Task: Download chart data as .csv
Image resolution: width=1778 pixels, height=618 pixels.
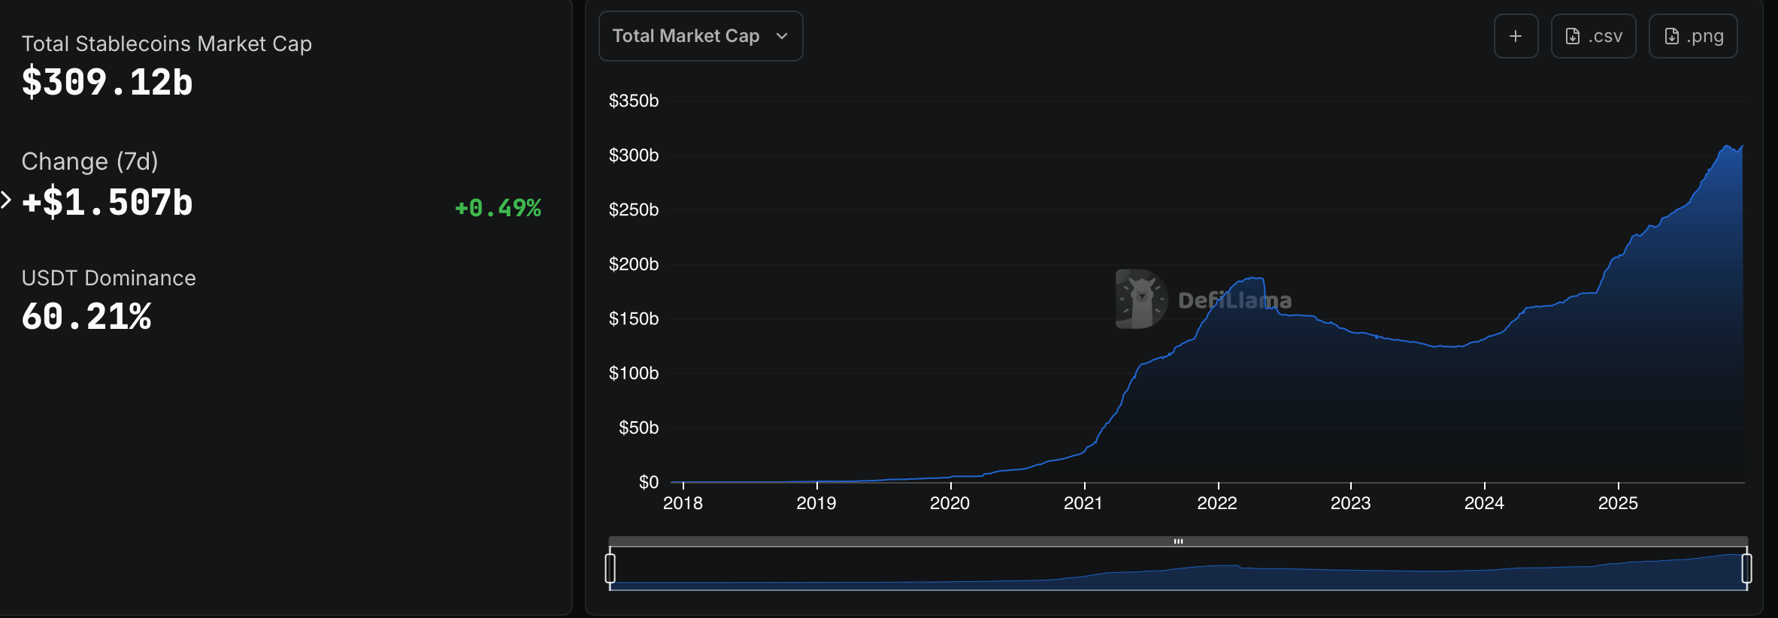Action: tap(1593, 36)
